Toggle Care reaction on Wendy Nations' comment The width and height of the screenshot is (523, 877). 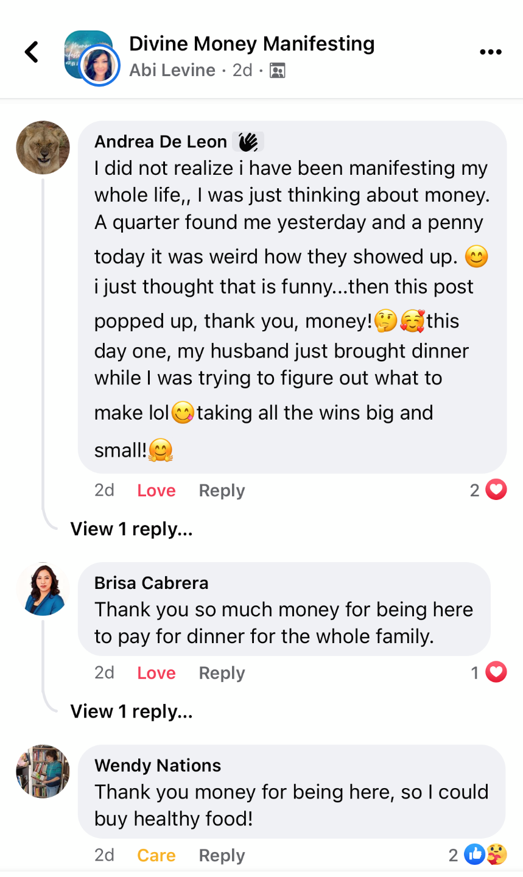[x=156, y=856]
